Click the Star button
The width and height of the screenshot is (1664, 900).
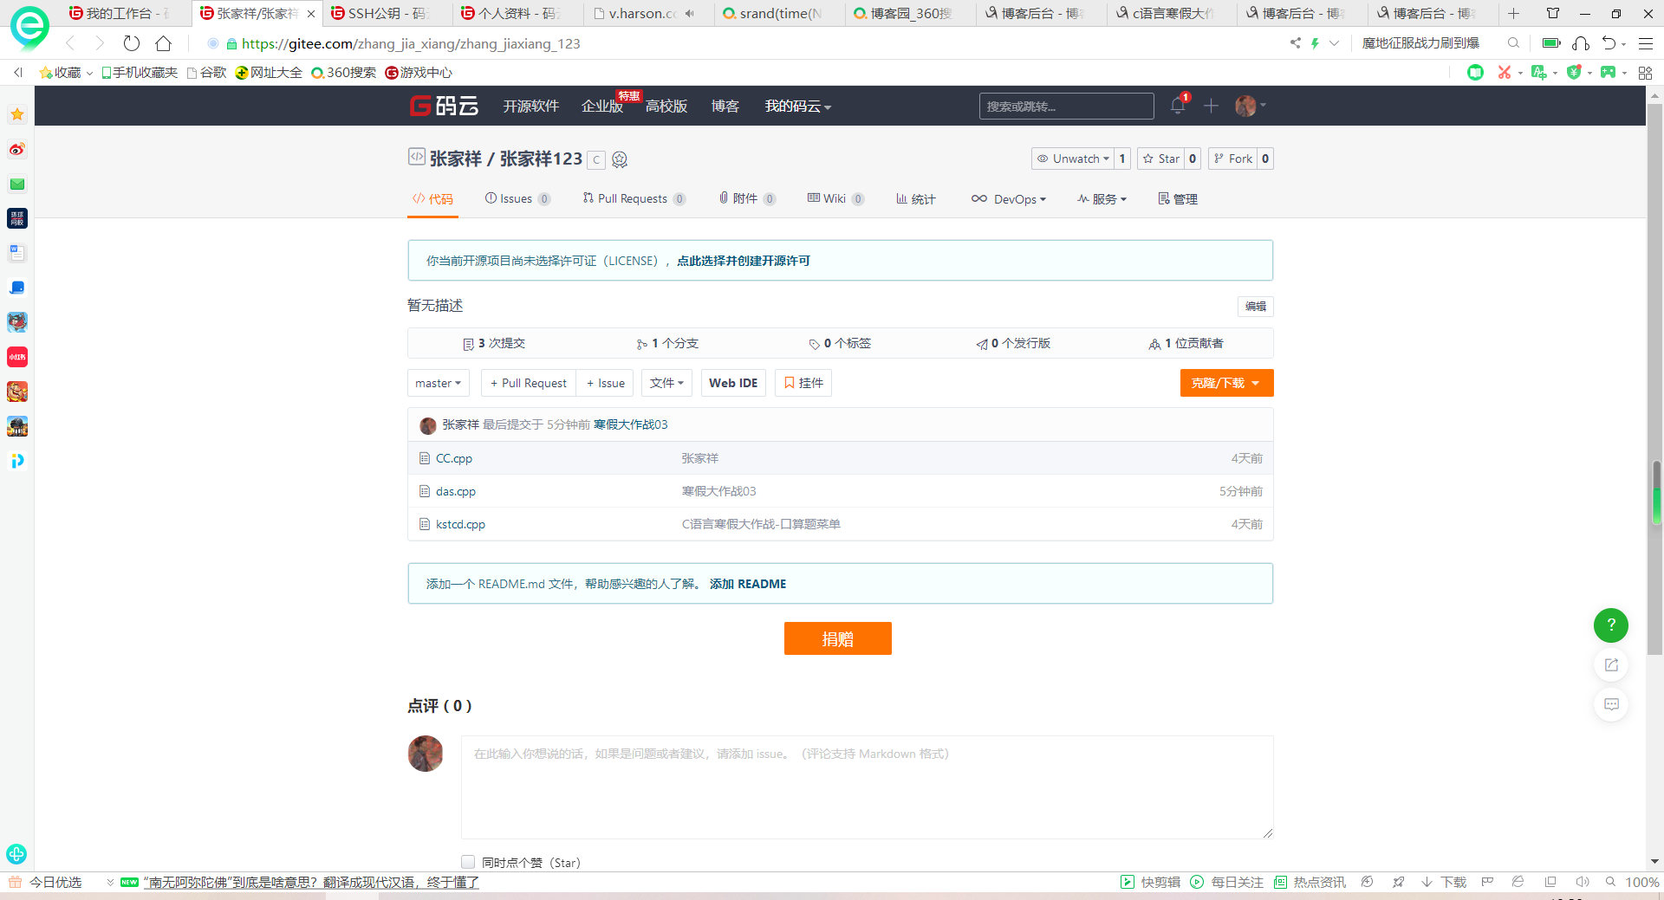tap(1160, 159)
